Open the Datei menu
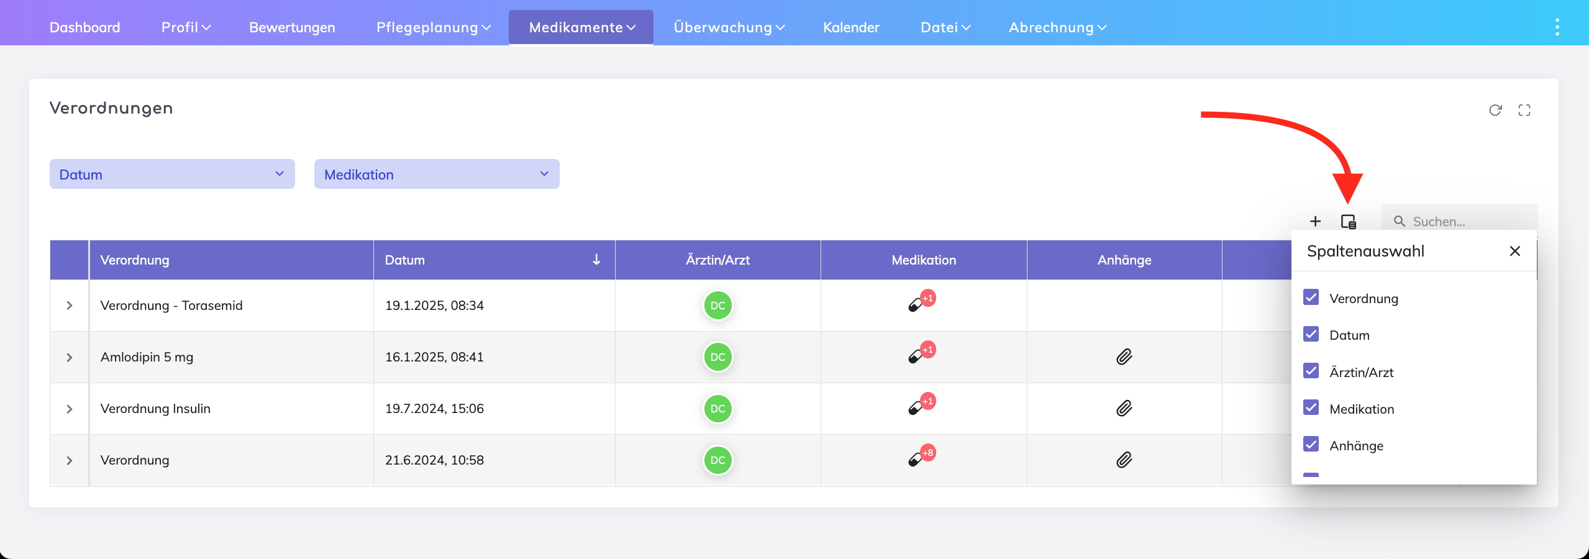This screenshot has height=559, width=1589. [945, 27]
